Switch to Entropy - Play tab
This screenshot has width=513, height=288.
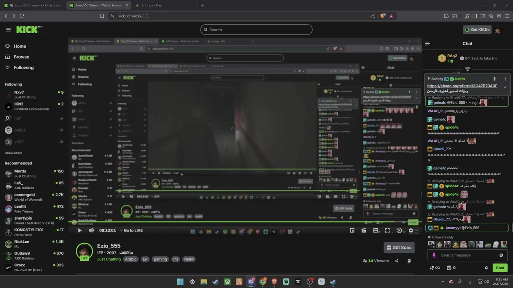click(x=164, y=5)
